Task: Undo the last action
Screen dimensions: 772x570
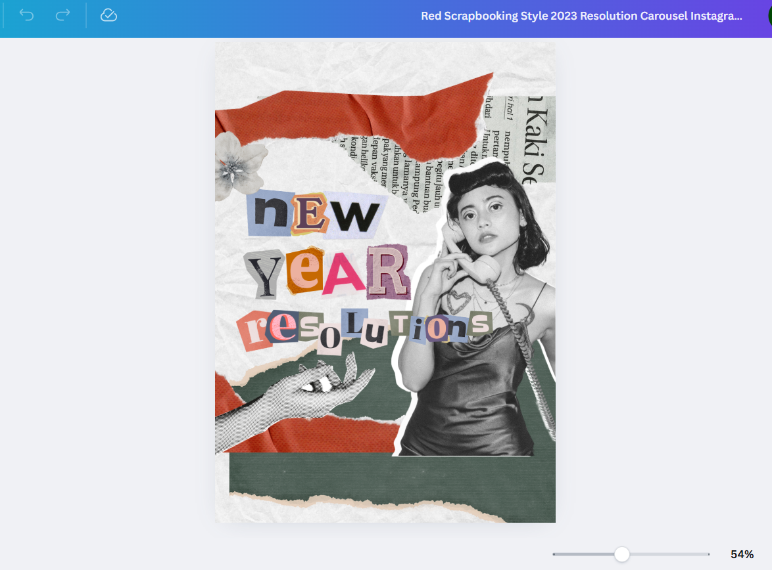Action: 26,15
